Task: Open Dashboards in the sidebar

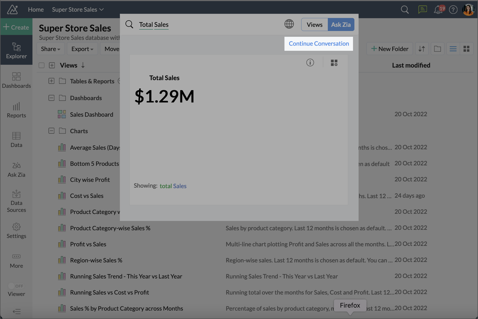Action: pyautogui.click(x=16, y=80)
